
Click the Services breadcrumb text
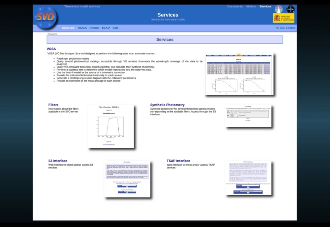point(53,34)
